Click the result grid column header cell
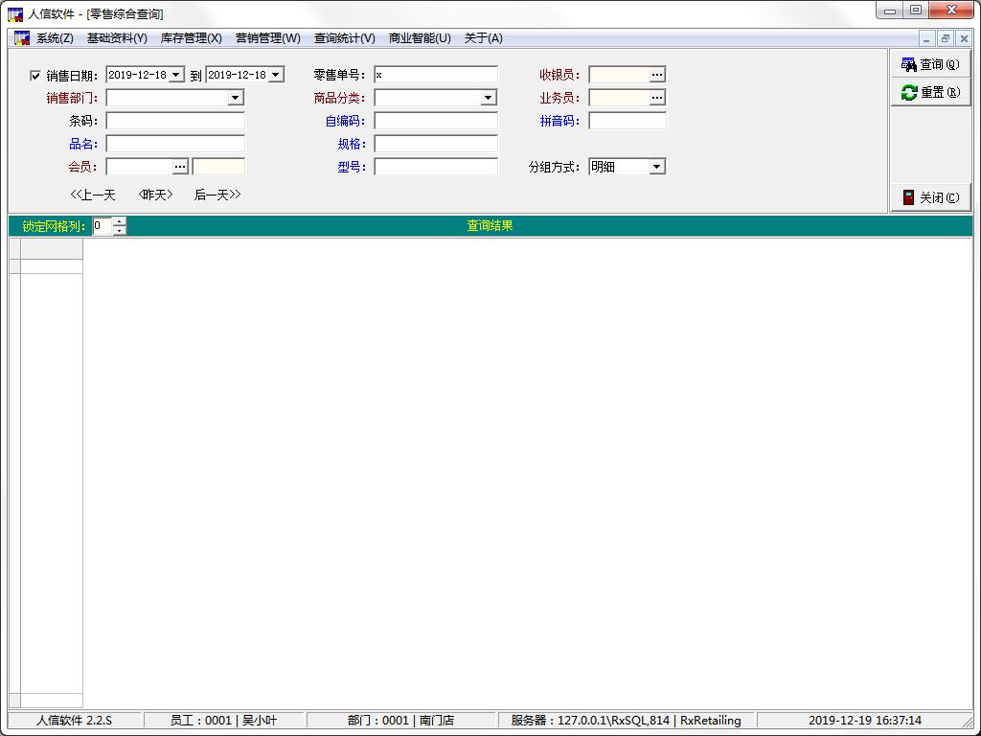 52,249
